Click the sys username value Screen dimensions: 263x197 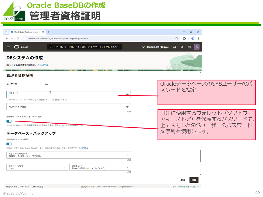point(46,84)
